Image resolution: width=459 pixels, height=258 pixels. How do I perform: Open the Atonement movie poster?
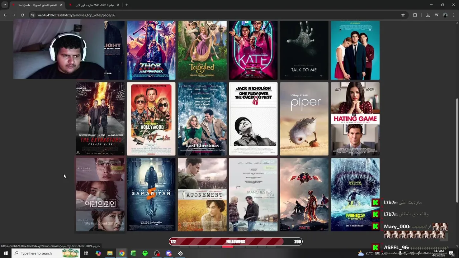pyautogui.click(x=202, y=195)
